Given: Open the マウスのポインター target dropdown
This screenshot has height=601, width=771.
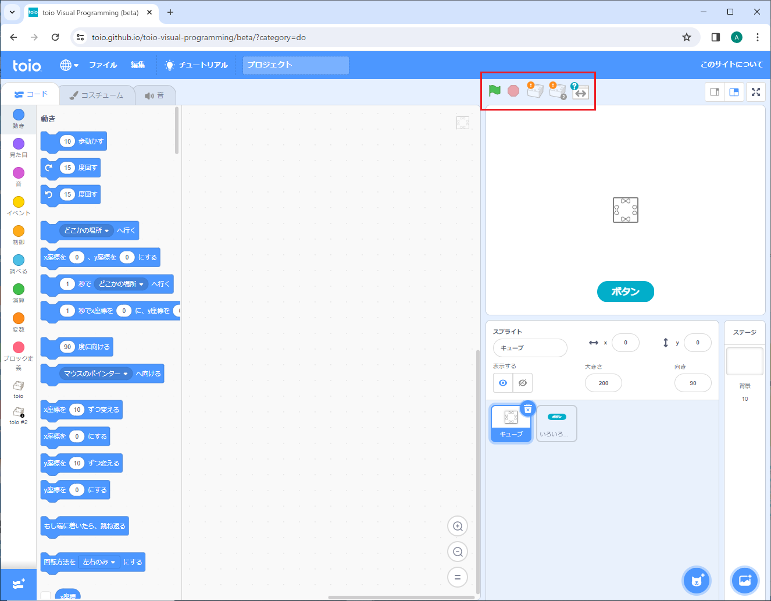Looking at the screenshot, I should pyautogui.click(x=97, y=374).
